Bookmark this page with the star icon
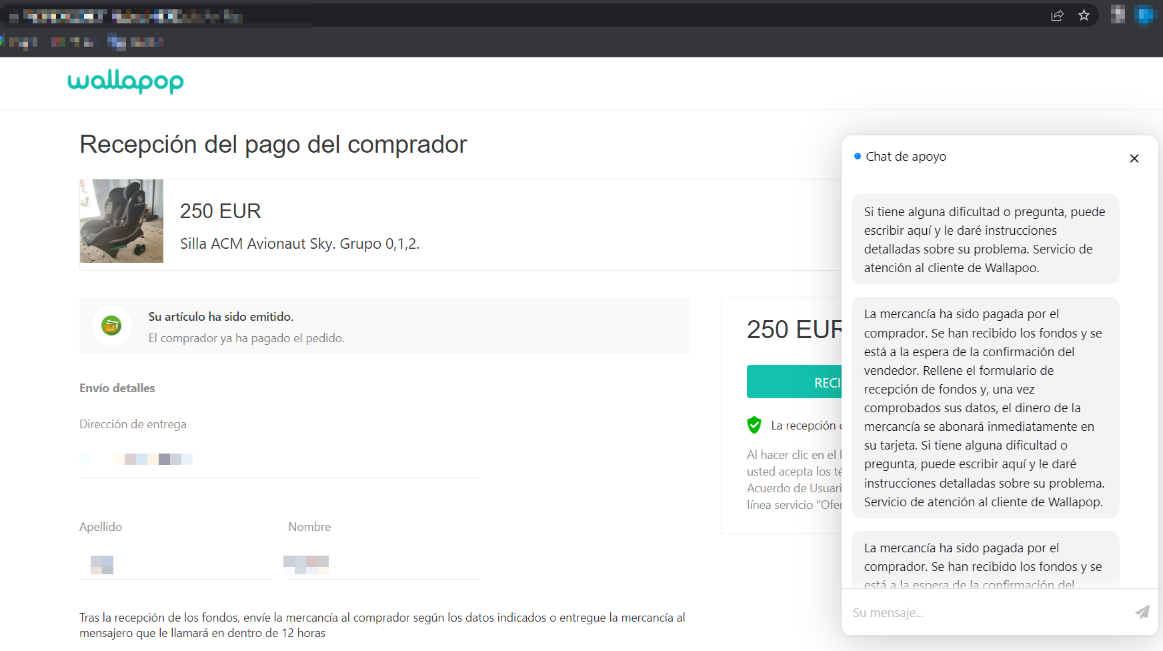 (1084, 15)
